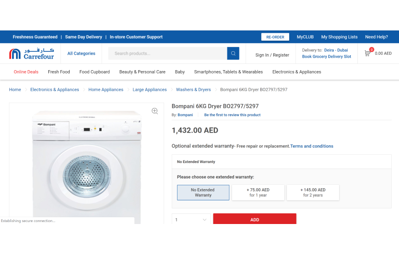Go to Electronics & Appliances breadcrumb
Screen dimensions: 399x254
(x=55, y=90)
